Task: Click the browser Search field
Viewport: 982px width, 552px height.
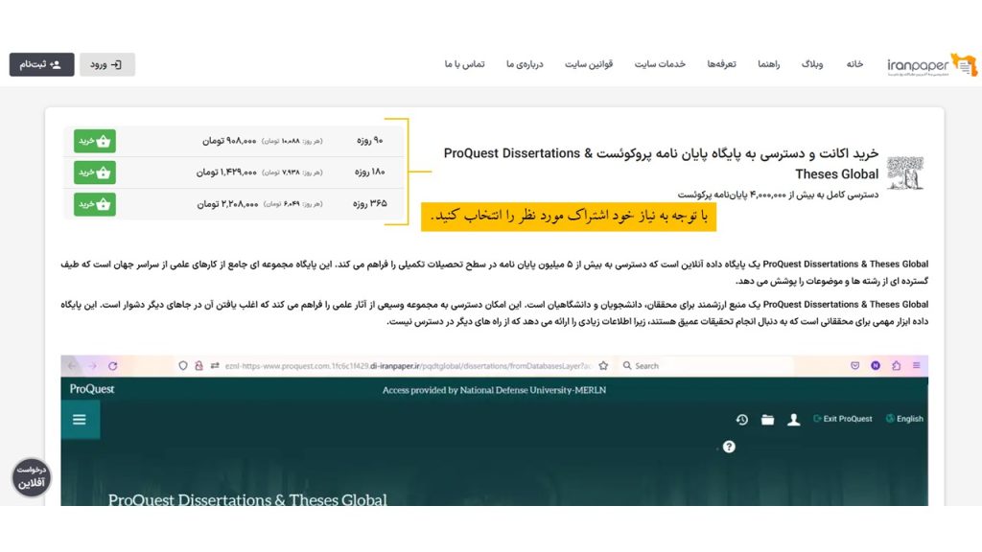Action: point(708,365)
